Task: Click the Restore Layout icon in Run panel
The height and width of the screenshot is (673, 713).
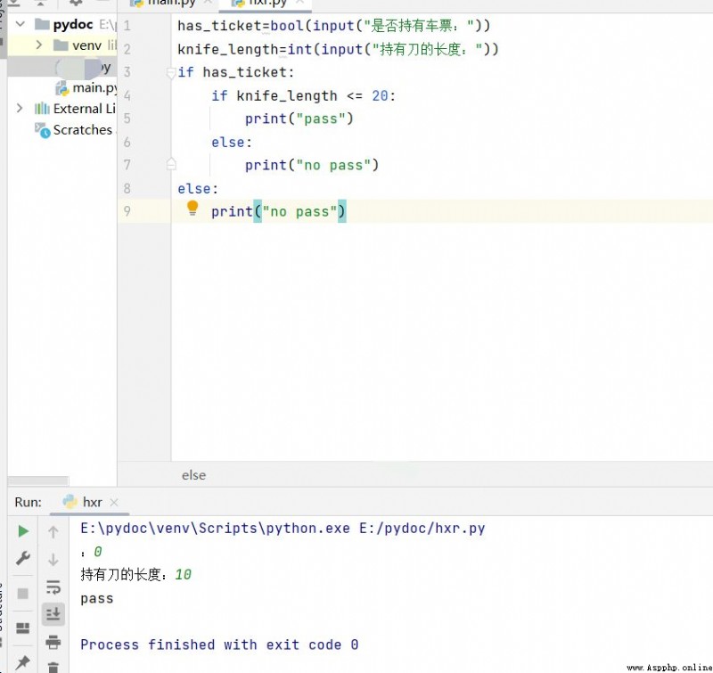Action: (x=23, y=628)
